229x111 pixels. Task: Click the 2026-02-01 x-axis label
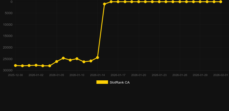(221, 75)
